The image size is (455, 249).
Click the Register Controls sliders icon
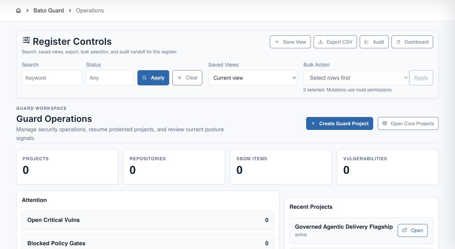point(26,40)
